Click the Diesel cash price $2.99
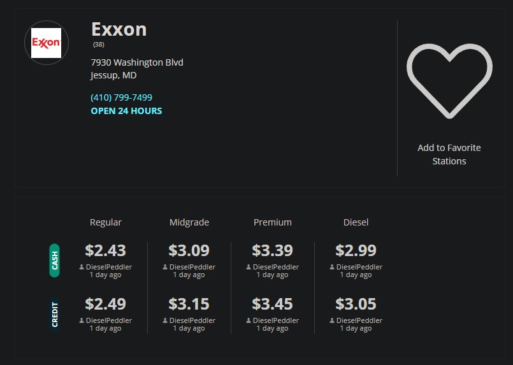513x365 pixels. [356, 250]
